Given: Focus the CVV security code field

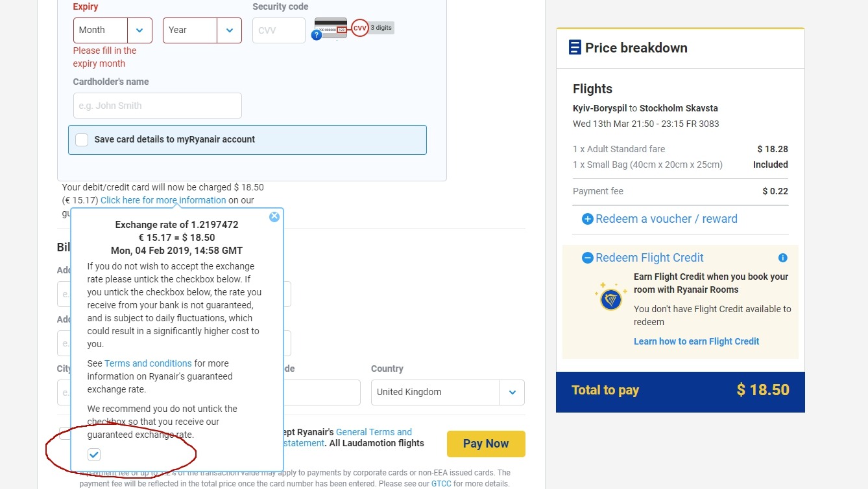Looking at the screenshot, I should [278, 30].
